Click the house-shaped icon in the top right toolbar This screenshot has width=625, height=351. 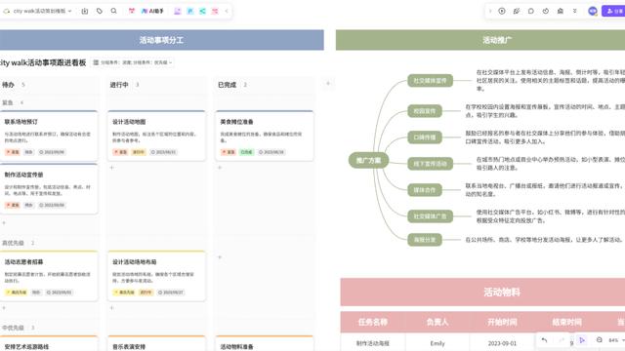pyautogui.click(x=560, y=11)
